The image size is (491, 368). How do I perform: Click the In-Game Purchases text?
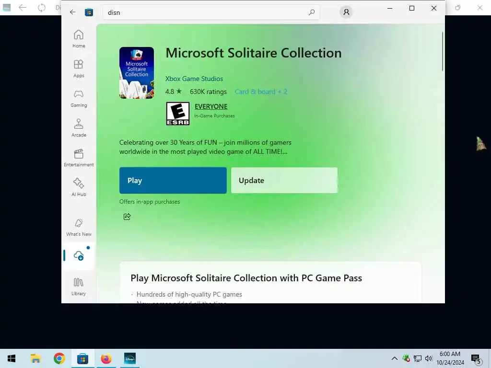(x=214, y=116)
